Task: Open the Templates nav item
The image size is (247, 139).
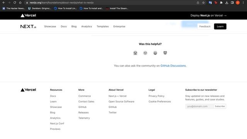Action: [103, 27]
